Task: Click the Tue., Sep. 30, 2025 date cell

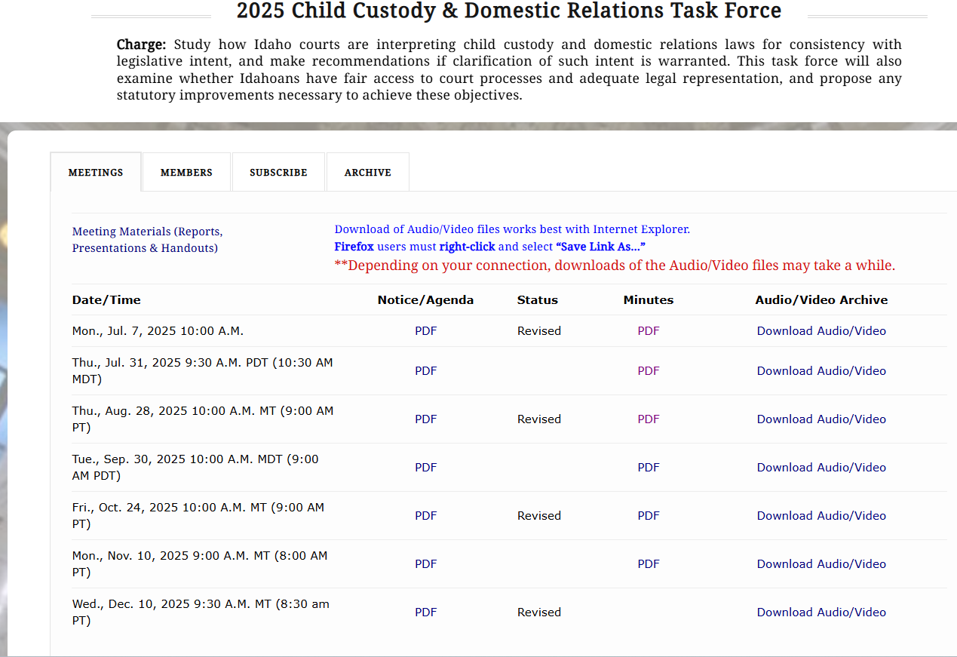Action: coord(195,468)
